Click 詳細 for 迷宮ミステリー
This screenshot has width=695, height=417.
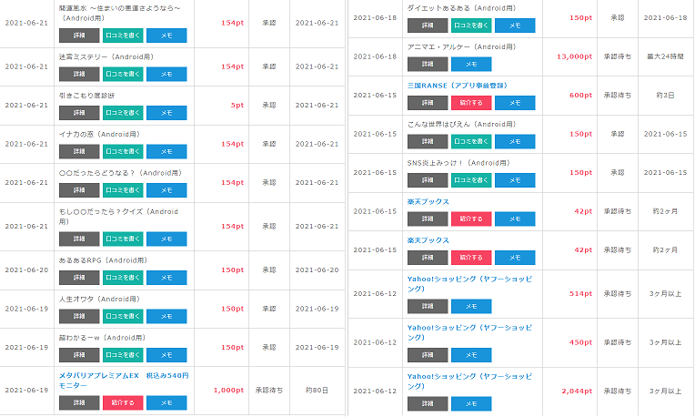[79, 74]
